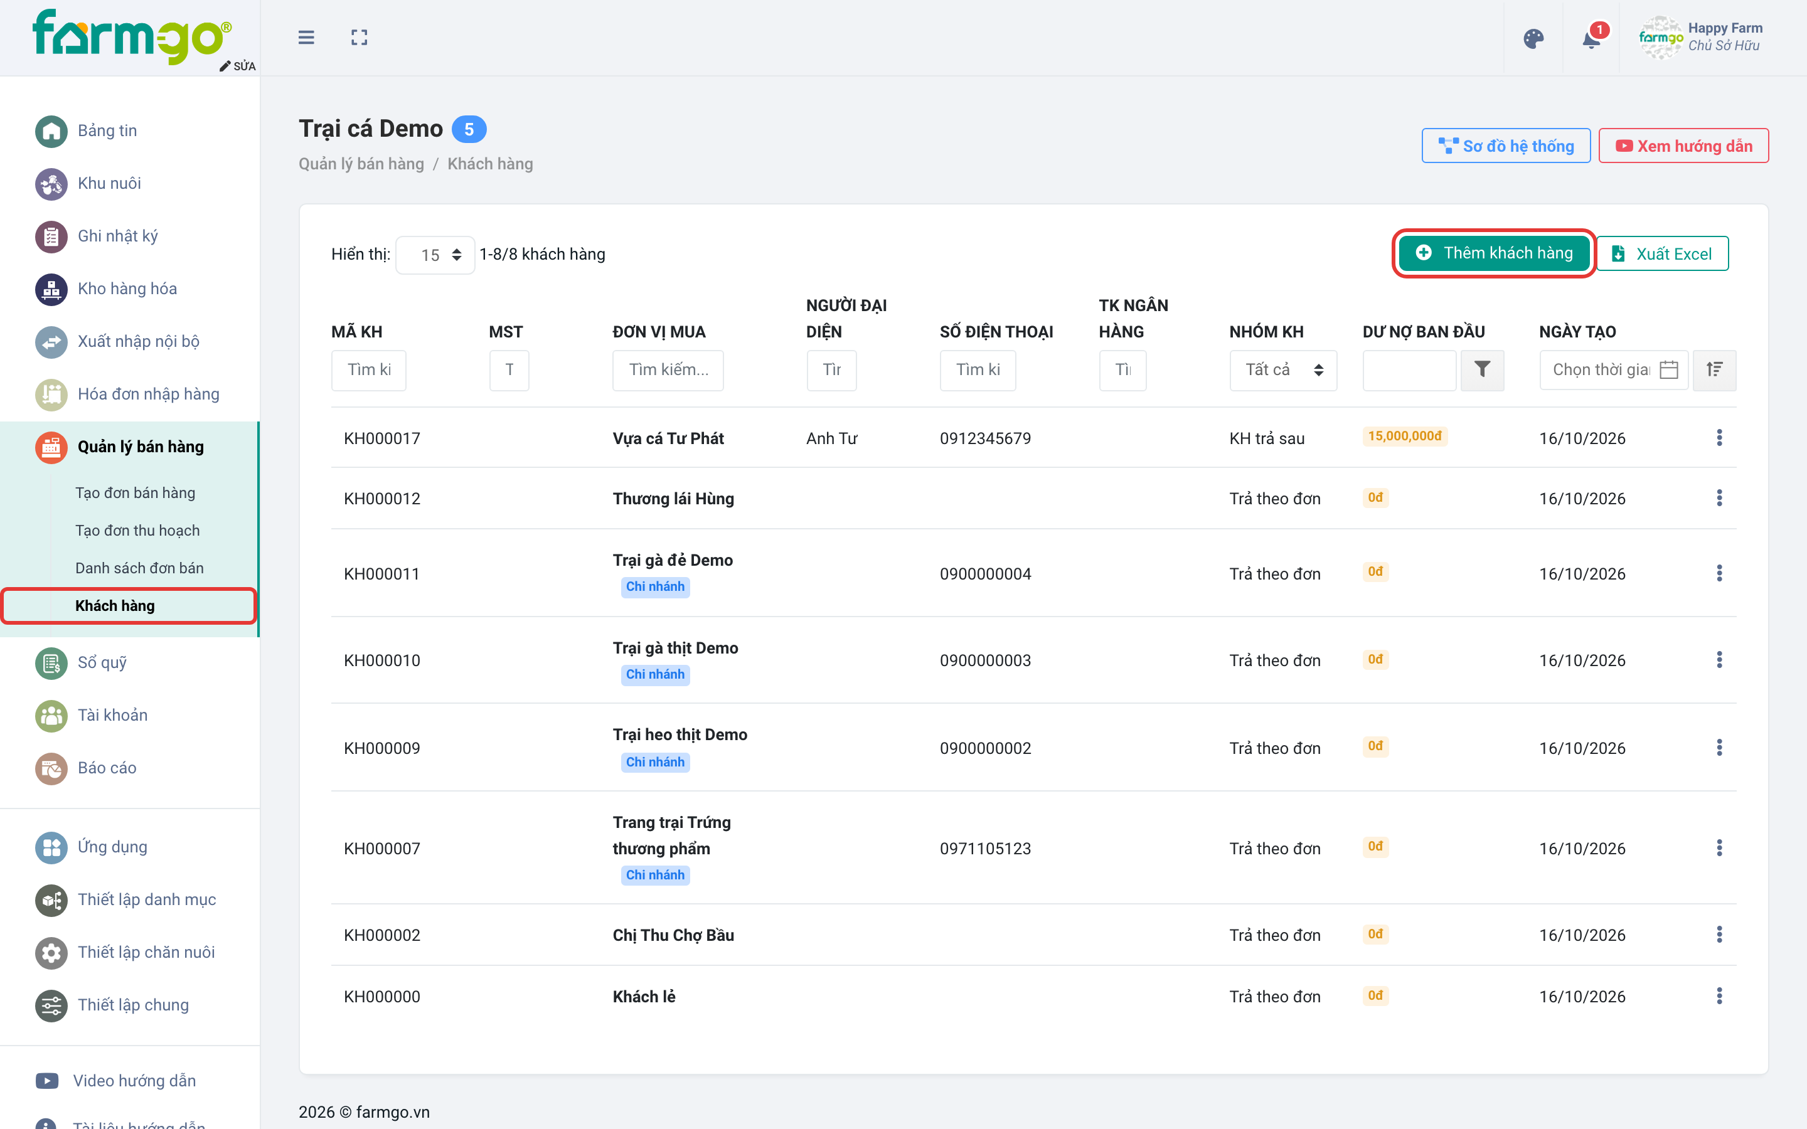This screenshot has height=1129, width=1807.
Task: Click Xem hướng dẫn button
Action: pyautogui.click(x=1683, y=146)
